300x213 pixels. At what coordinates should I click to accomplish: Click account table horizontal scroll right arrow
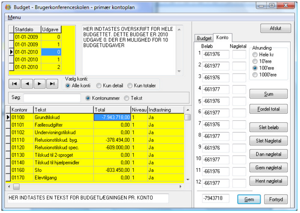[x=180, y=187]
